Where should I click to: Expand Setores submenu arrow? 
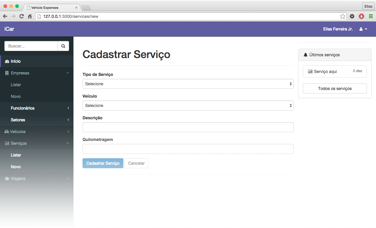(68, 120)
